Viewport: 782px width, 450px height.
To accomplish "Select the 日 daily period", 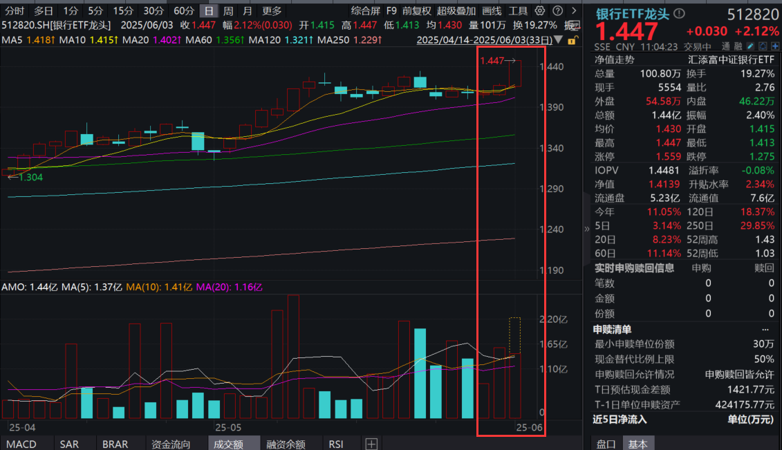I will tap(209, 10).
